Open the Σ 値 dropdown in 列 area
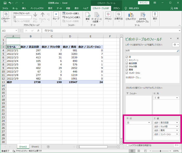The width and height of the screenshot is (182, 153). (177, 98)
